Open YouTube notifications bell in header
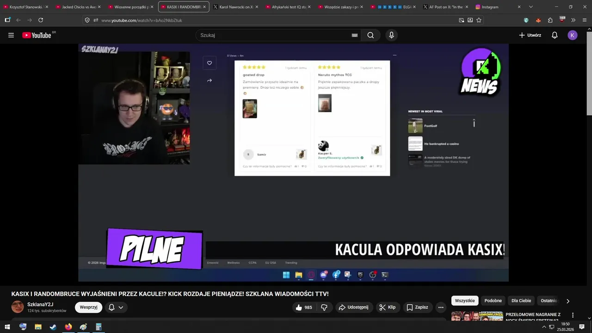This screenshot has height=333, width=592. tap(555, 35)
